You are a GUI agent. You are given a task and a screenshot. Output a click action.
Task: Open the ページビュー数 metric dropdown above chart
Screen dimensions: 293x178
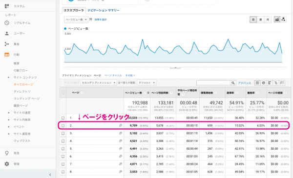click(76, 20)
